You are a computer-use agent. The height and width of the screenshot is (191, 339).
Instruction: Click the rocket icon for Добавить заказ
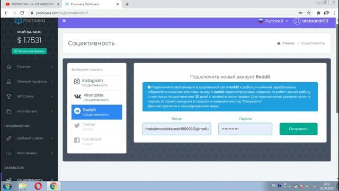point(9,138)
